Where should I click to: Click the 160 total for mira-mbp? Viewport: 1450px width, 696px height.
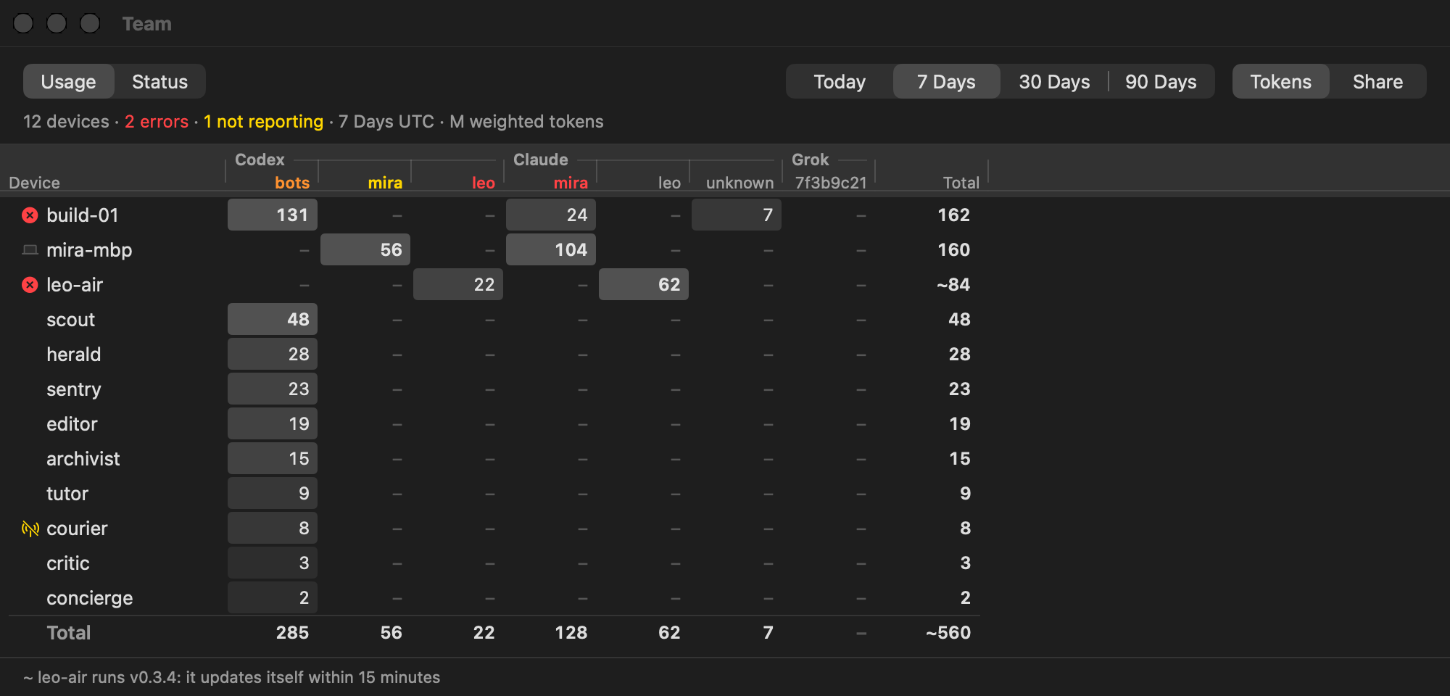point(953,250)
